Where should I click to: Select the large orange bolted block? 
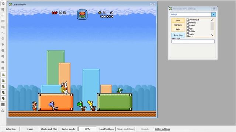pyautogui.click(x=56, y=102)
